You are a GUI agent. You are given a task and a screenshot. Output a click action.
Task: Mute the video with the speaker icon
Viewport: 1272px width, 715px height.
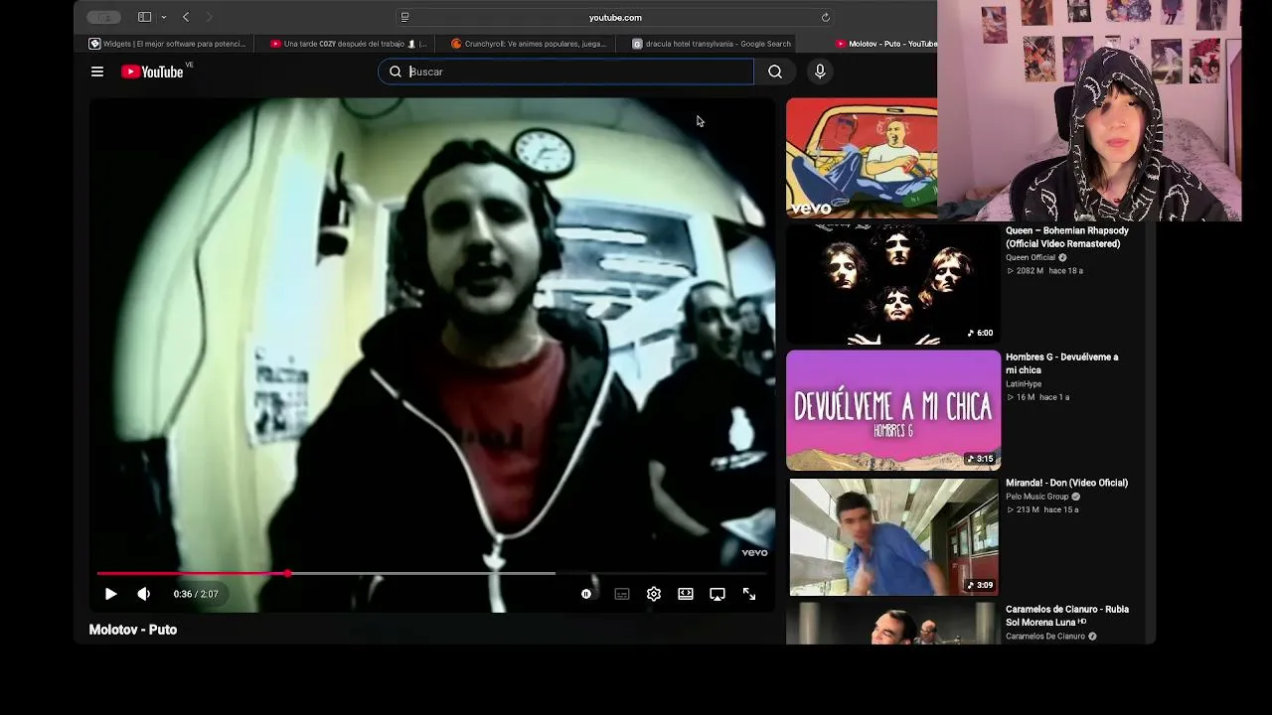[144, 594]
